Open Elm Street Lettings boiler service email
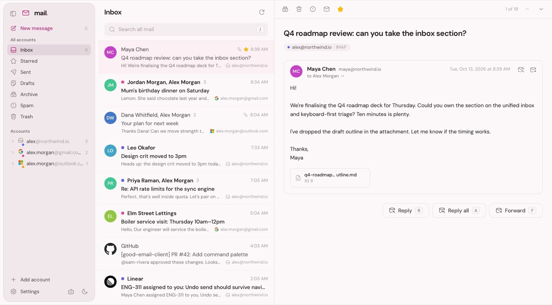This screenshot has width=552, height=305. [x=186, y=221]
